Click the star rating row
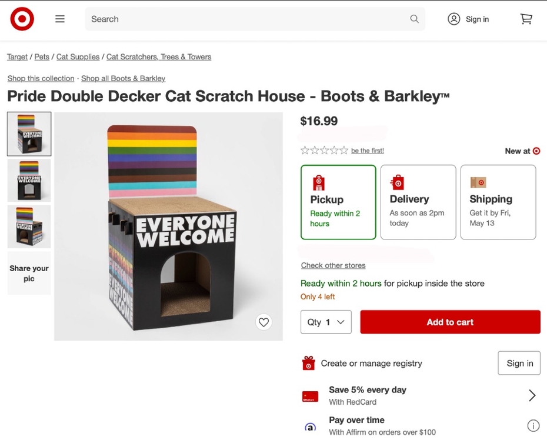 (x=324, y=151)
